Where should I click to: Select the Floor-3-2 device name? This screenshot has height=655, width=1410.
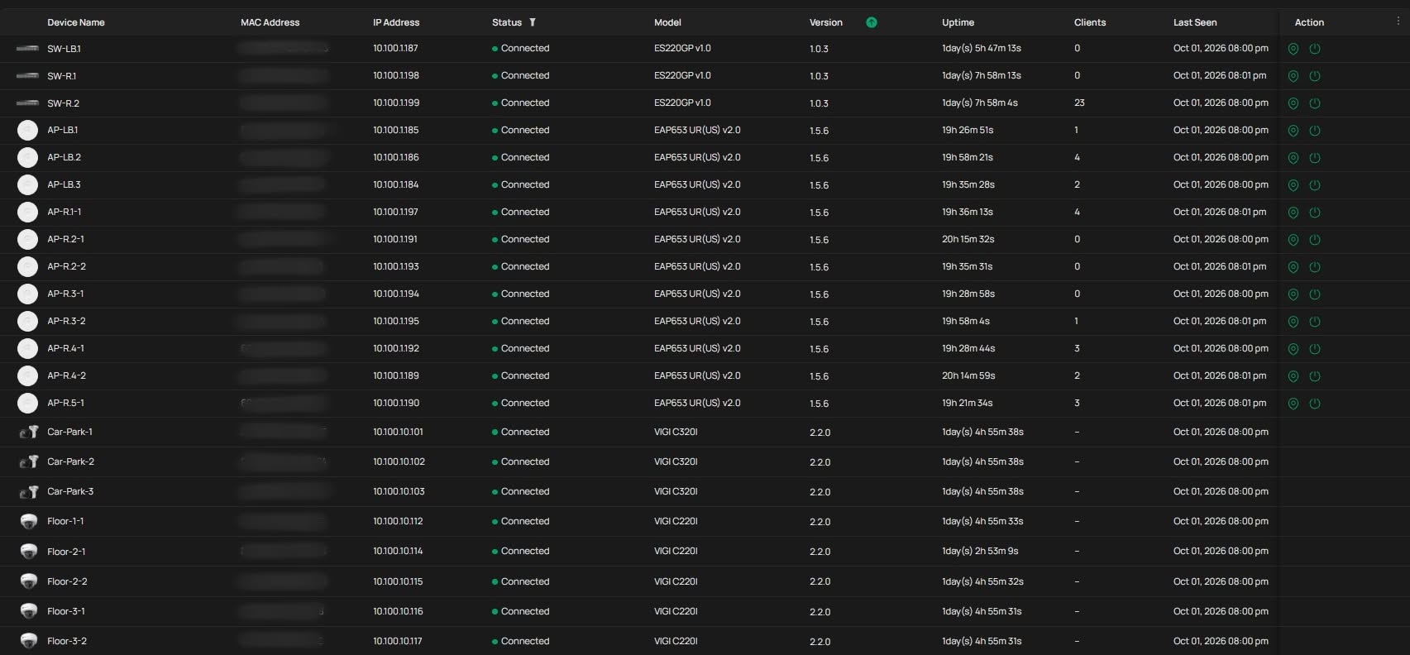pyautogui.click(x=67, y=641)
